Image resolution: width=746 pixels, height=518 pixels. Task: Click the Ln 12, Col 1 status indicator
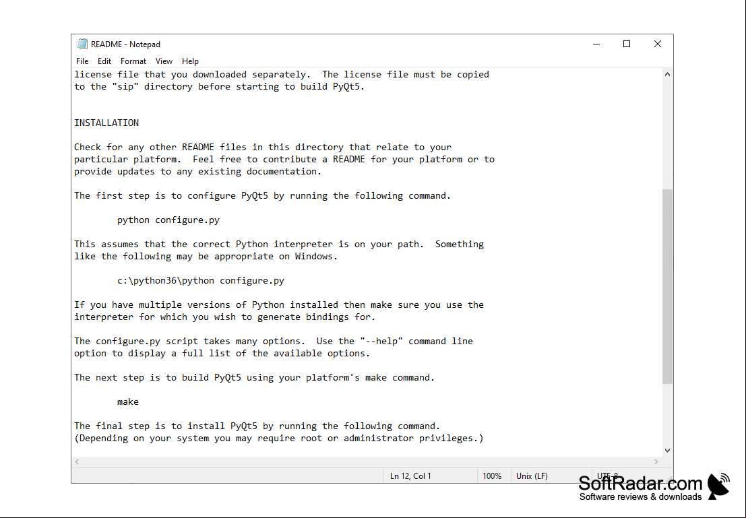click(410, 476)
